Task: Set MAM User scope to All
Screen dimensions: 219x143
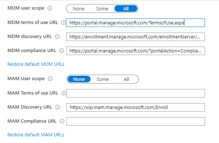Action: [x=126, y=79]
